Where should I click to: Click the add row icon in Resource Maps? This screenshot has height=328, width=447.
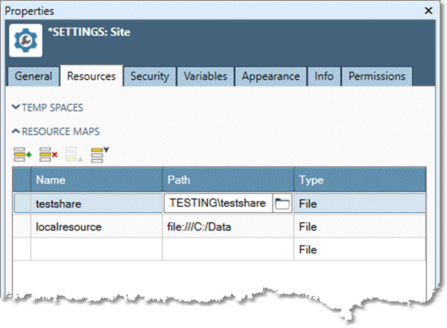(x=23, y=155)
